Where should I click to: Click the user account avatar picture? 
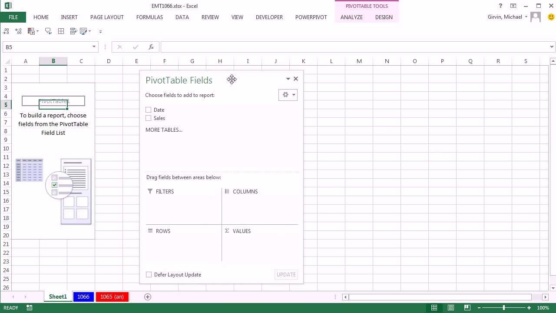[536, 17]
